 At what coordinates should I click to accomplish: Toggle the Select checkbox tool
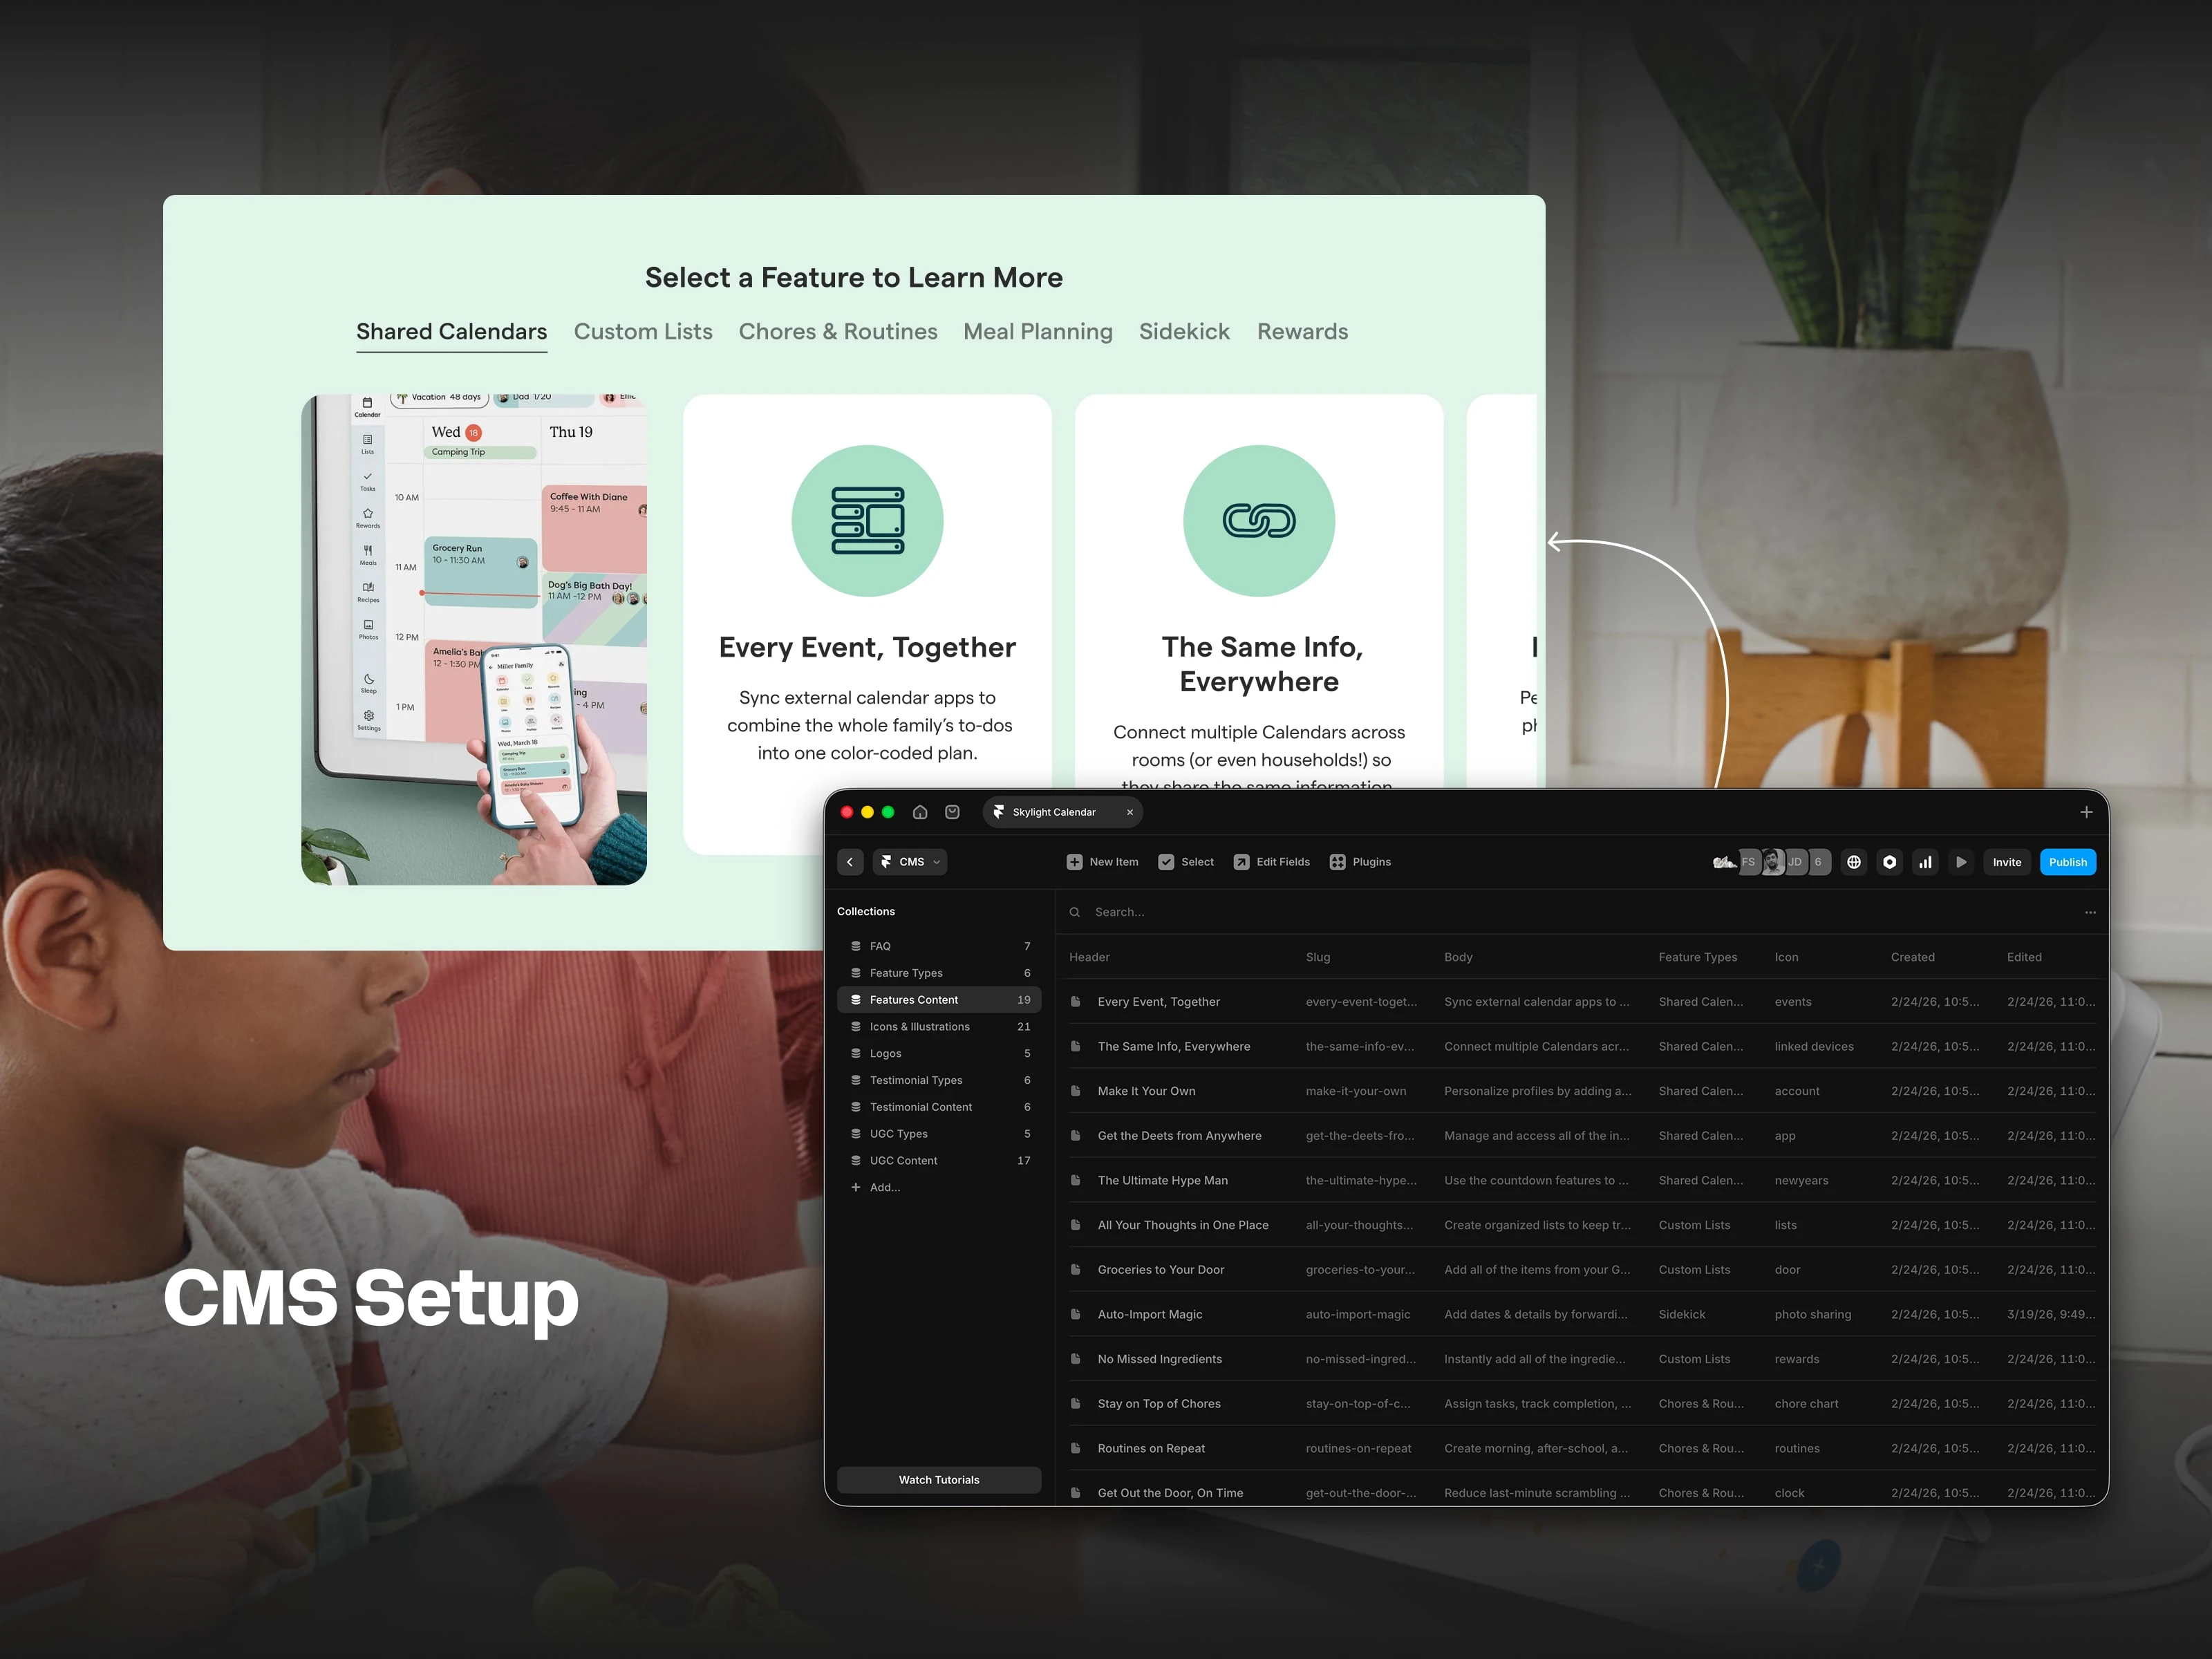click(1185, 862)
